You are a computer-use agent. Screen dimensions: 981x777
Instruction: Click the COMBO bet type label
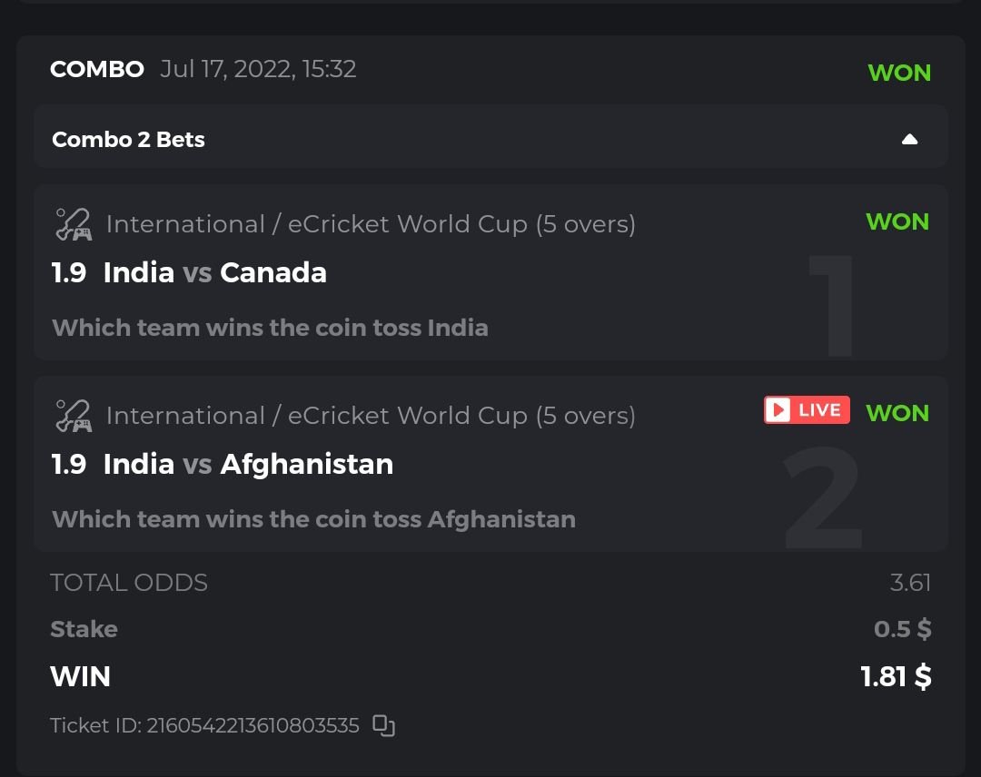coord(97,69)
